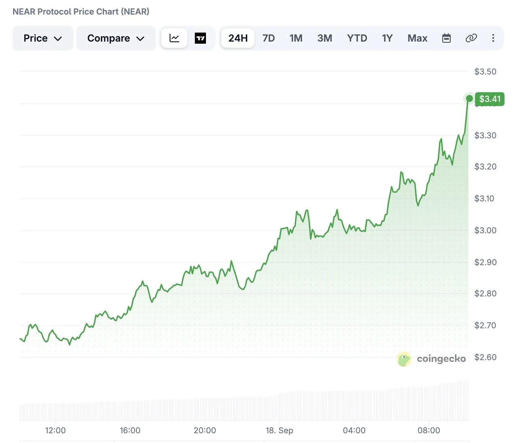Image resolution: width=518 pixels, height=443 pixels.
Task: Show the 1Y price history
Action: click(387, 38)
